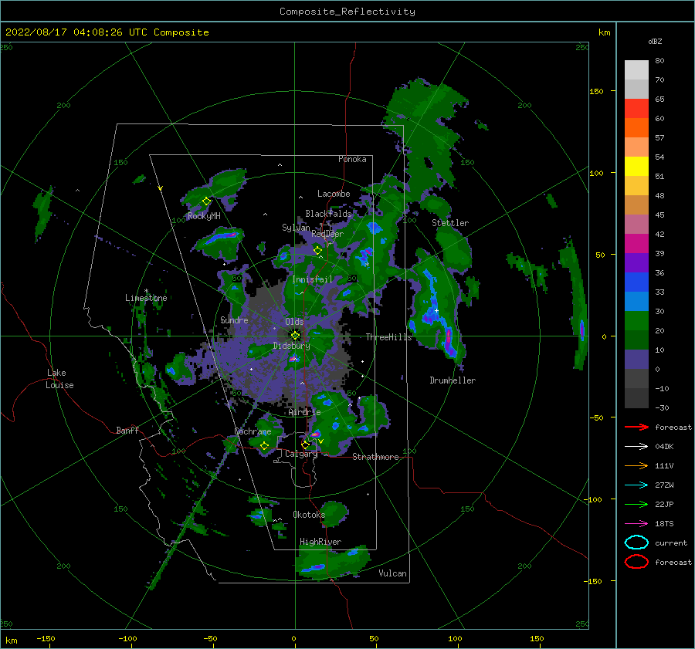This screenshot has height=649, width=695.
Task: Click the cyan 27ZW arrow legend icon
Action: (x=636, y=485)
